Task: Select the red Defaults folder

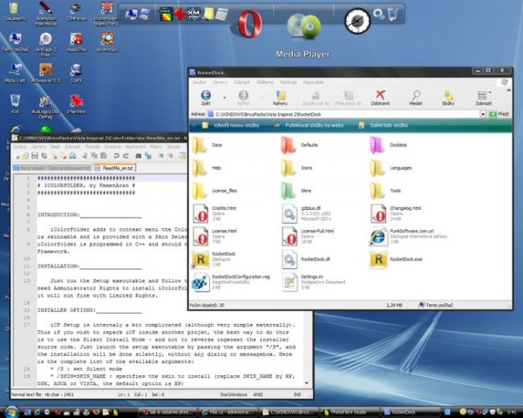Action: coord(299,145)
